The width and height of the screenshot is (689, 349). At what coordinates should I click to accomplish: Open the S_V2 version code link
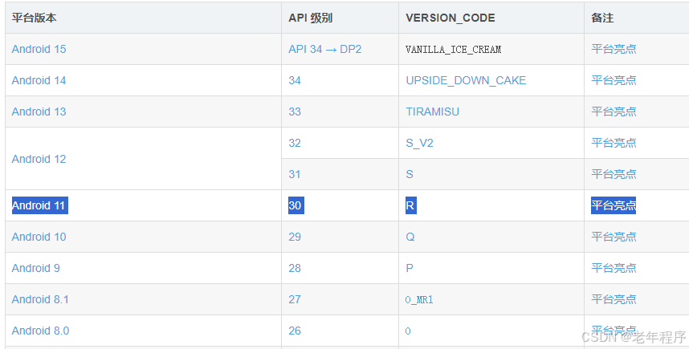pyautogui.click(x=419, y=143)
